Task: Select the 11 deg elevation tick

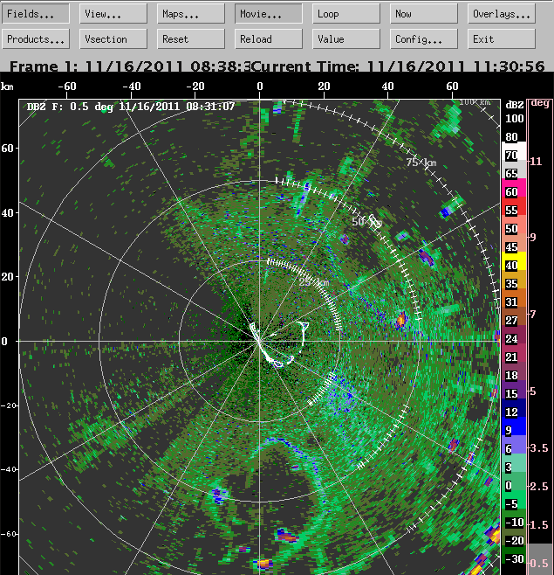Action: pyautogui.click(x=536, y=162)
